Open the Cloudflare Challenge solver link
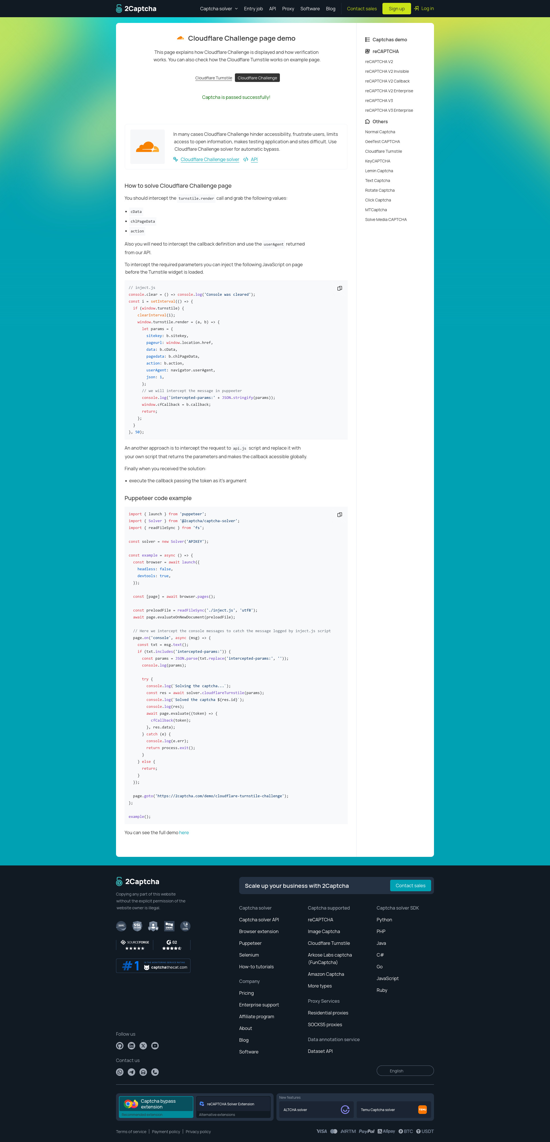 (x=210, y=160)
